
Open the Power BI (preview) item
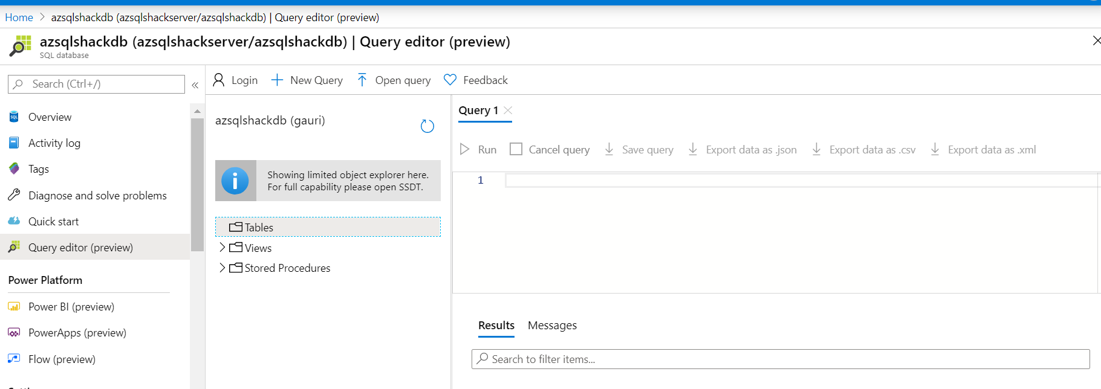pos(71,307)
